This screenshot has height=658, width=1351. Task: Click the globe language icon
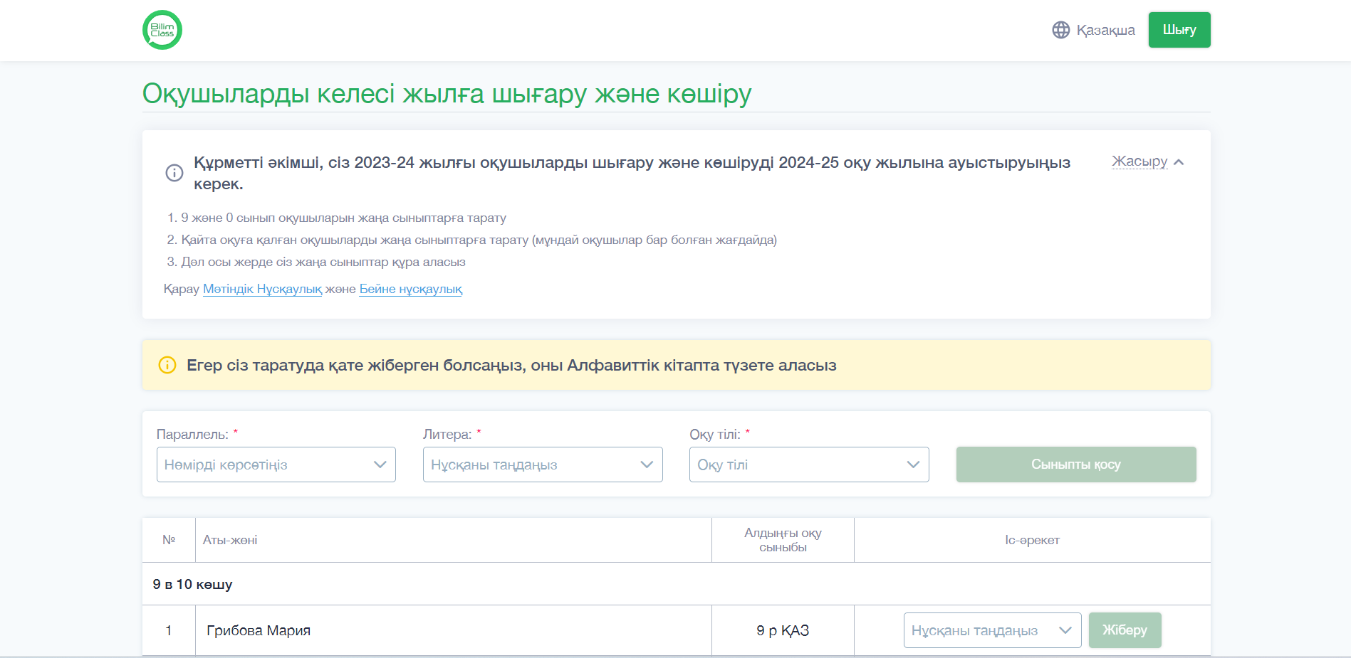tap(1061, 30)
